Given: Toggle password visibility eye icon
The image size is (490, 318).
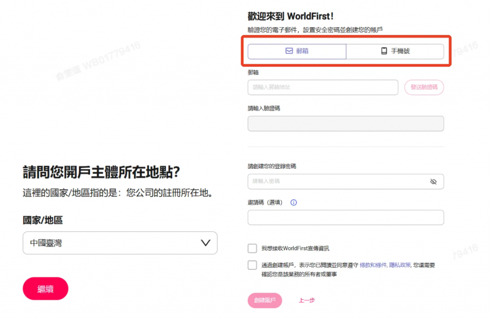Looking at the screenshot, I should tap(434, 182).
